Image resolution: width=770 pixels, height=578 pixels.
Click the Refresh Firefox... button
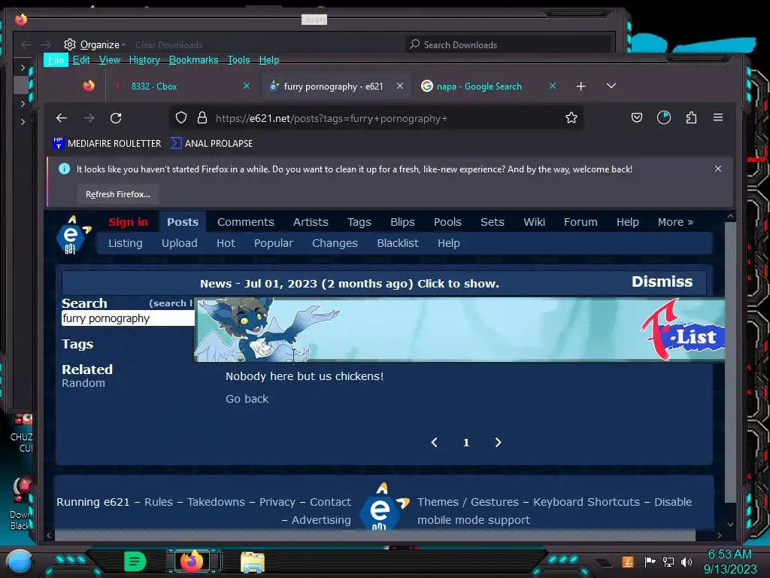click(x=118, y=194)
